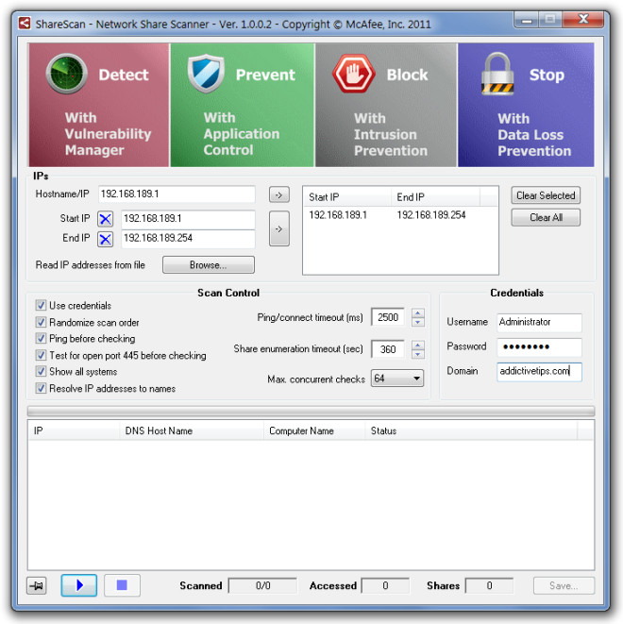Uncheck Ping before checking
This screenshot has width=623, height=624.
tap(41, 338)
